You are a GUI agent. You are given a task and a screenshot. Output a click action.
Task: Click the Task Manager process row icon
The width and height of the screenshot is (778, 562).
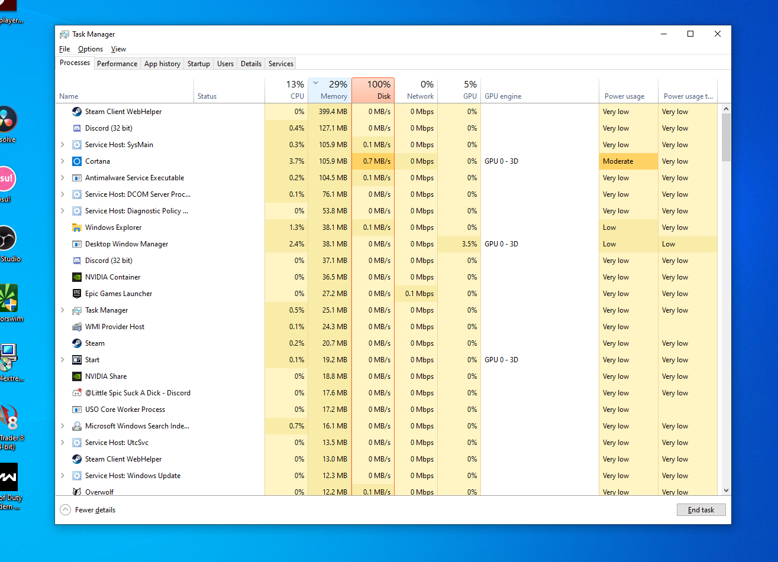pyautogui.click(x=77, y=310)
